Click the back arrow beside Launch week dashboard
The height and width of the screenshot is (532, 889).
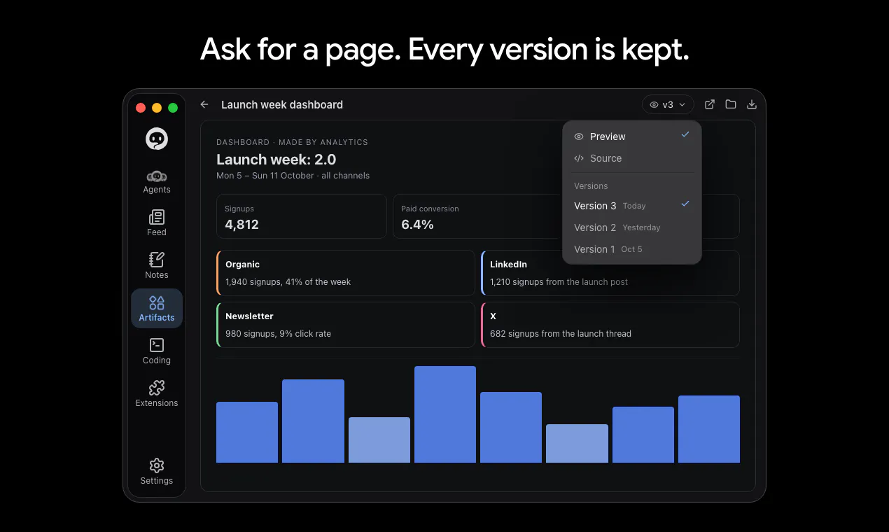coord(204,104)
